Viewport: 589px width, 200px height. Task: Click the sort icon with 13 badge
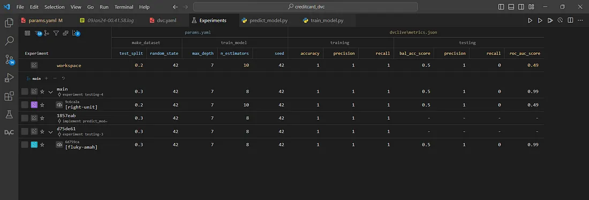click(x=38, y=33)
